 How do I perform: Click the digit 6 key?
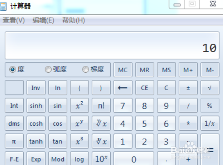pos(166,124)
